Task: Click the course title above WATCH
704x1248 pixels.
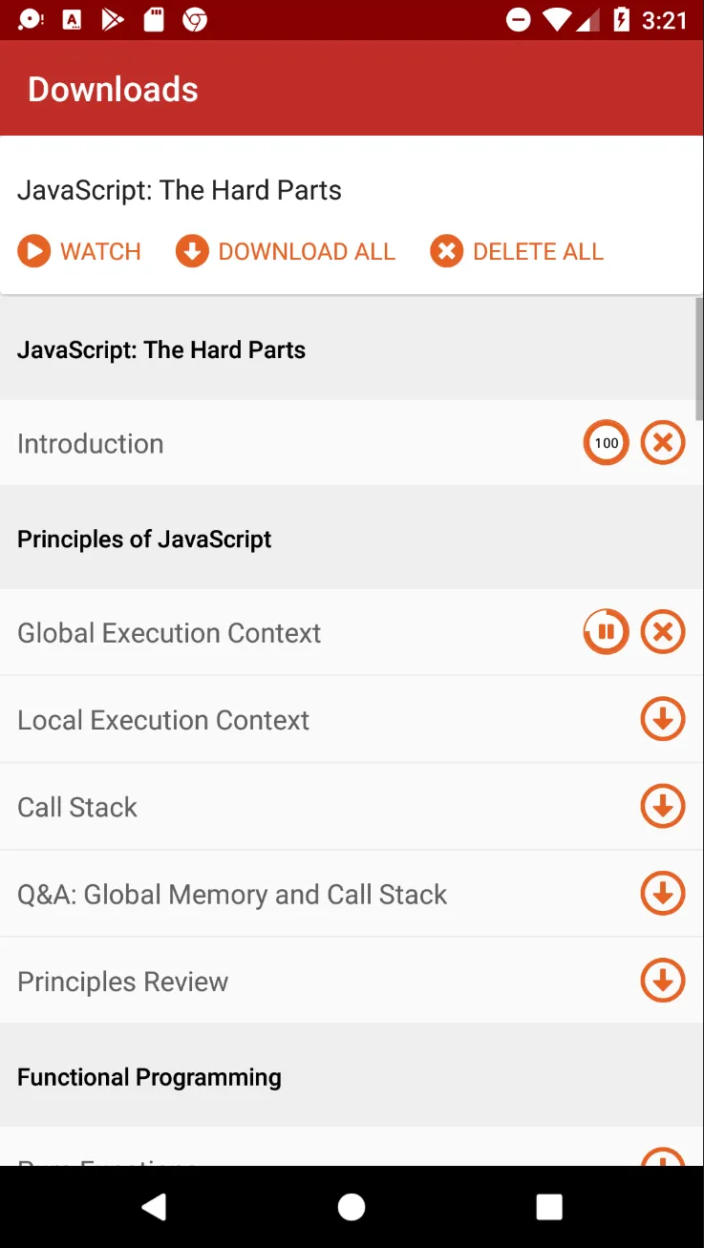Action: click(180, 190)
